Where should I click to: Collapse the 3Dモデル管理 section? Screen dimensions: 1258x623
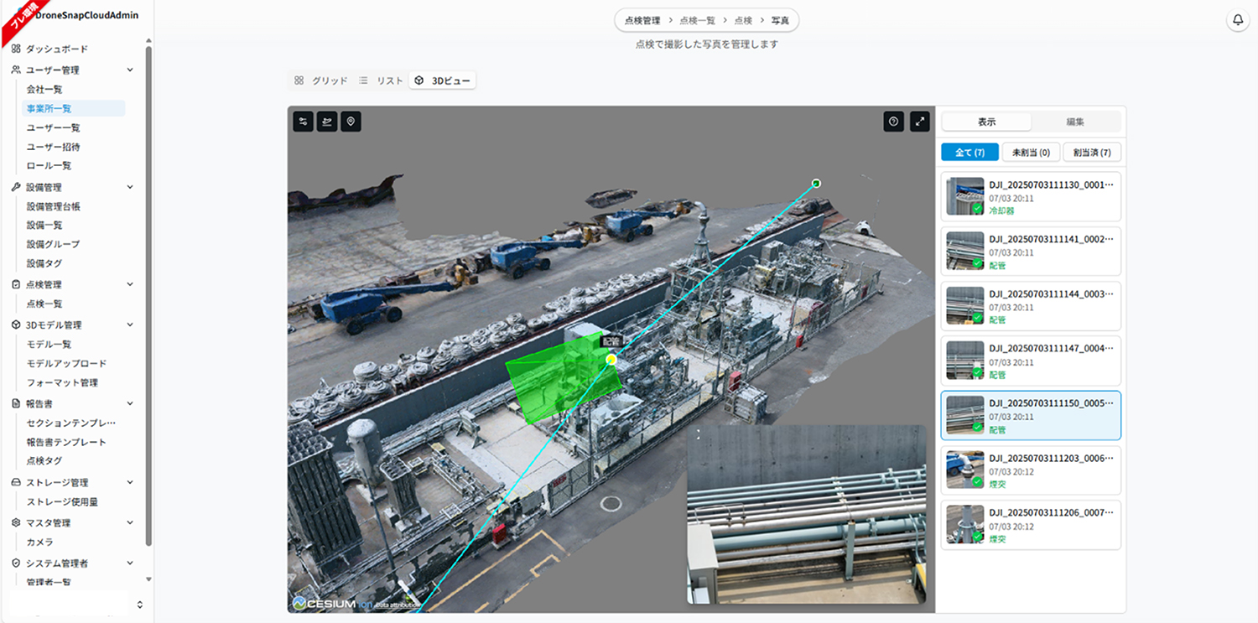(130, 325)
